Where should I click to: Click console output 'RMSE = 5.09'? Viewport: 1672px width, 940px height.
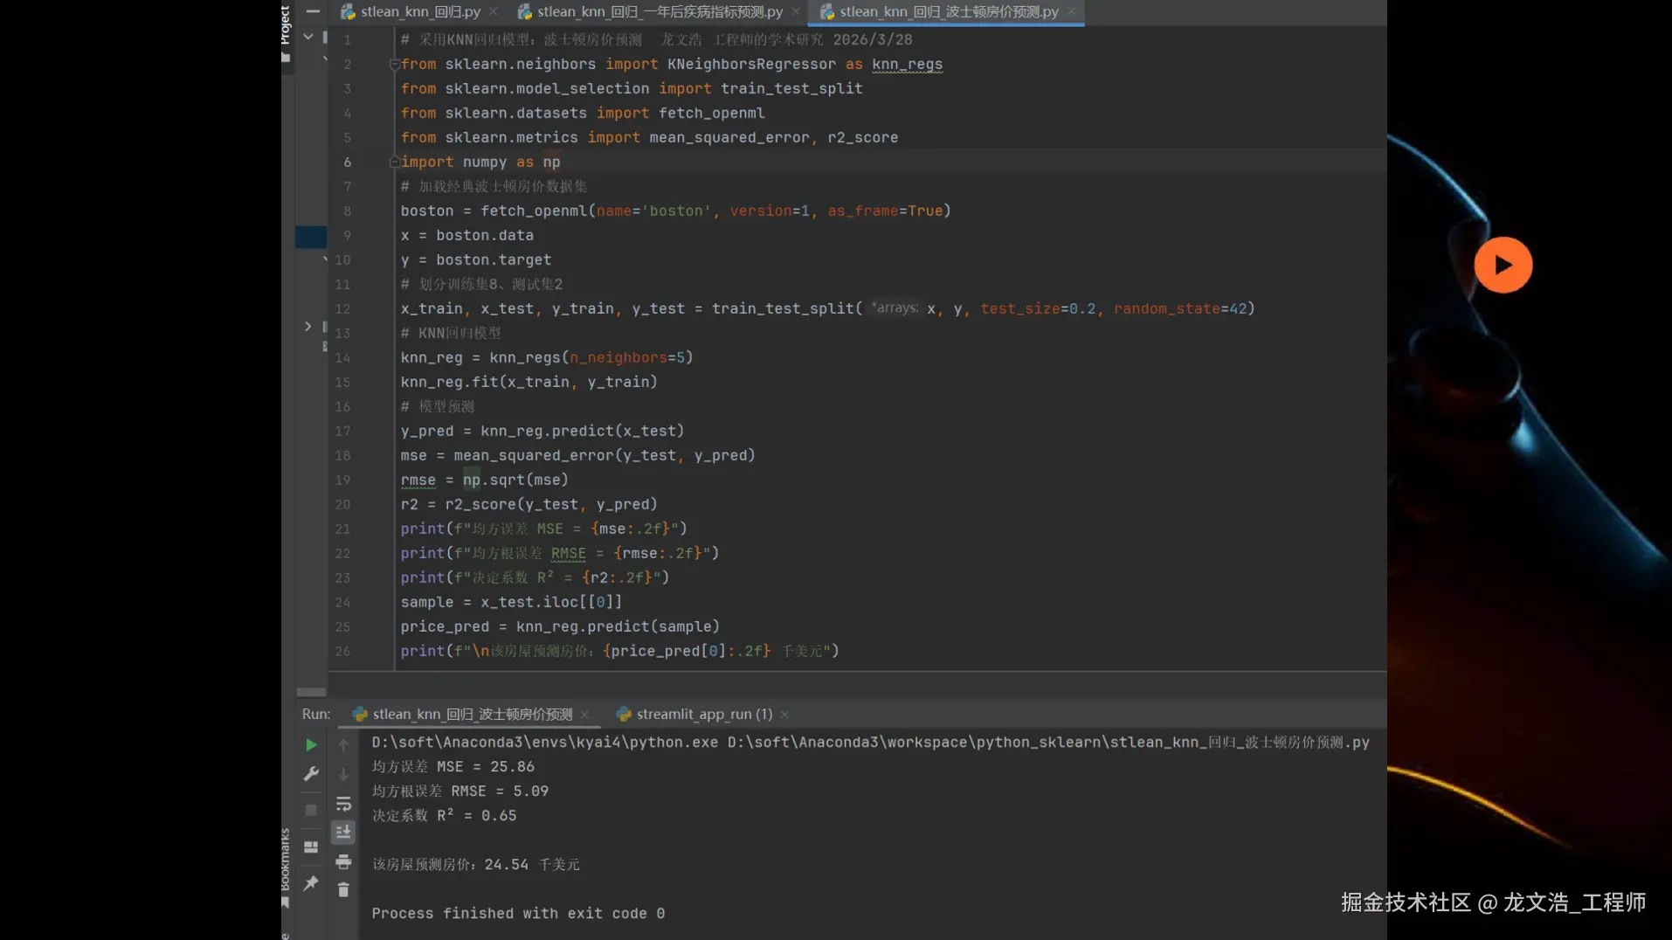pos(500,791)
